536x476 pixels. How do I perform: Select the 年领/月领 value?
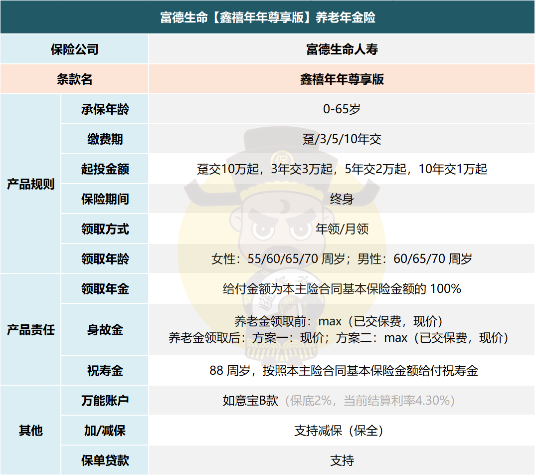(342, 229)
